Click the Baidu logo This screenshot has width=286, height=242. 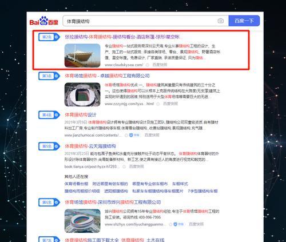point(43,21)
